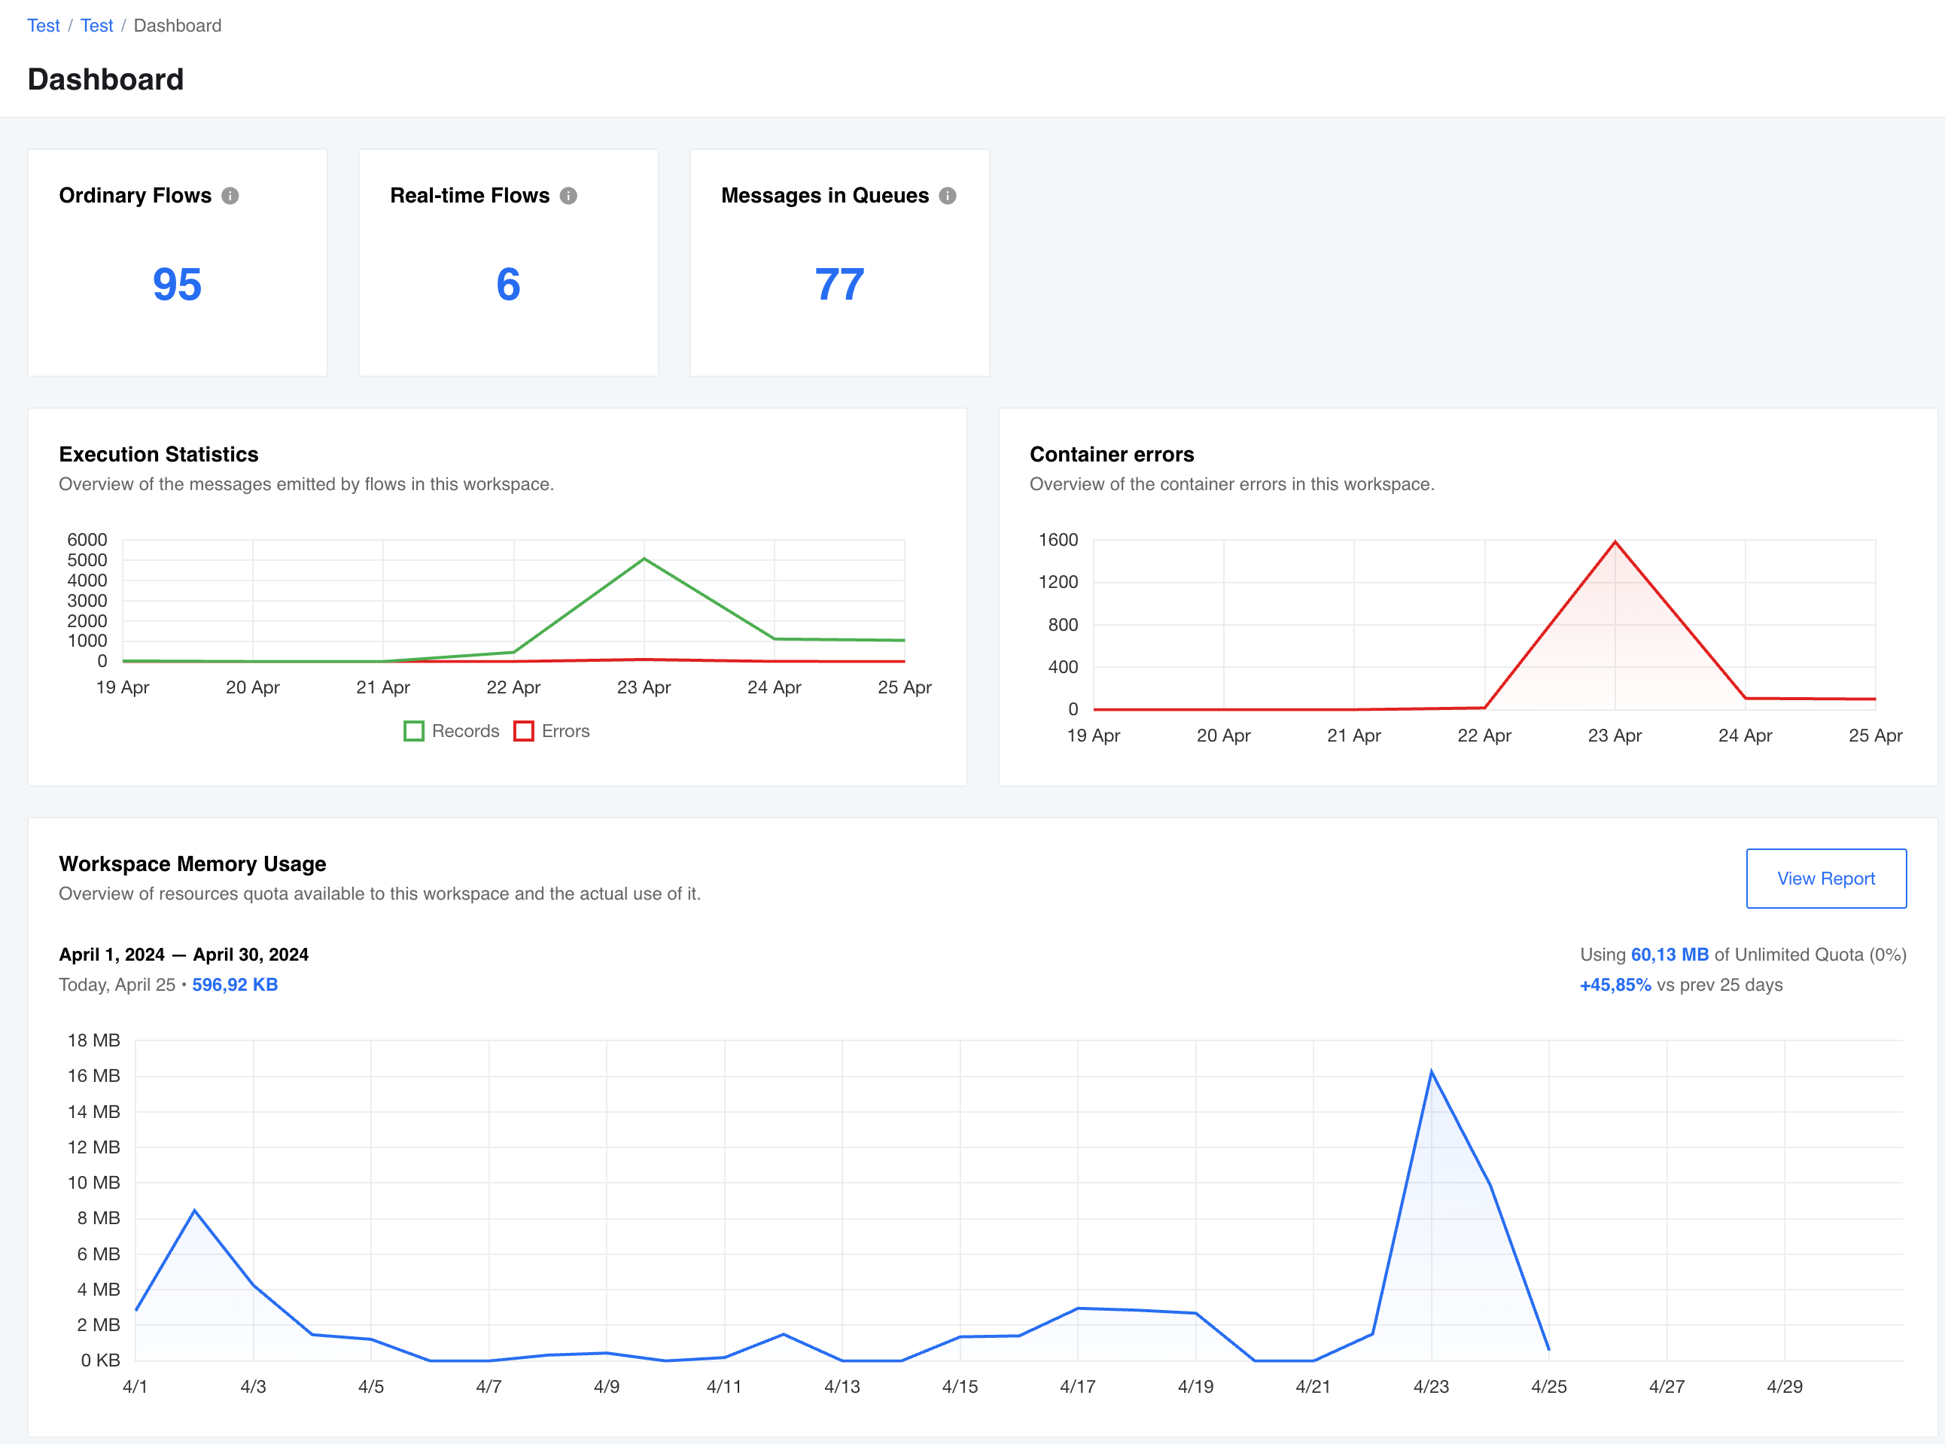Click the Dashboard breadcrumb item
This screenshot has width=1945, height=1444.
[178, 26]
